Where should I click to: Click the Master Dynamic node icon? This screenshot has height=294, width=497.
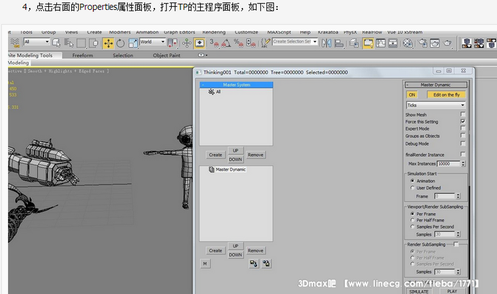(211, 170)
